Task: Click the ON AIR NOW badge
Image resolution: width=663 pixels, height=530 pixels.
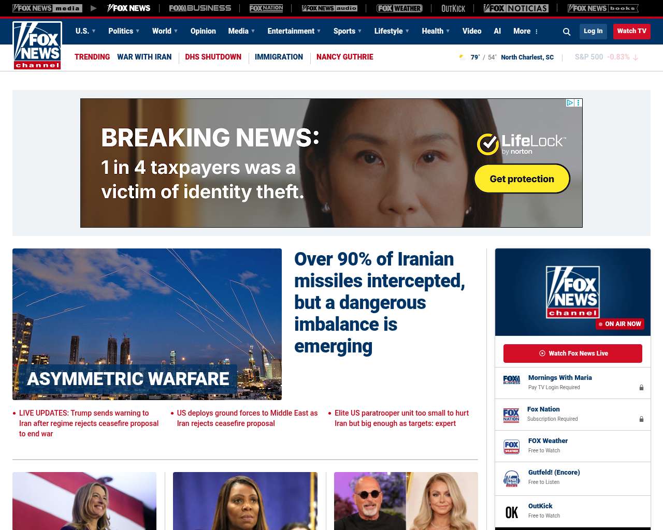Action: [620, 324]
